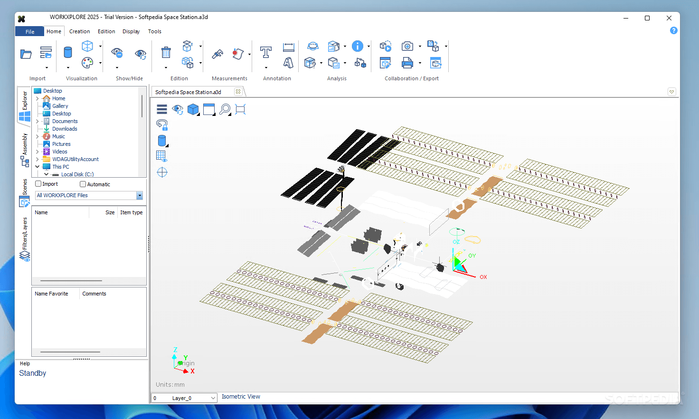Click the locked rotation icon in viewport
The width and height of the screenshot is (699, 419).
[162, 125]
